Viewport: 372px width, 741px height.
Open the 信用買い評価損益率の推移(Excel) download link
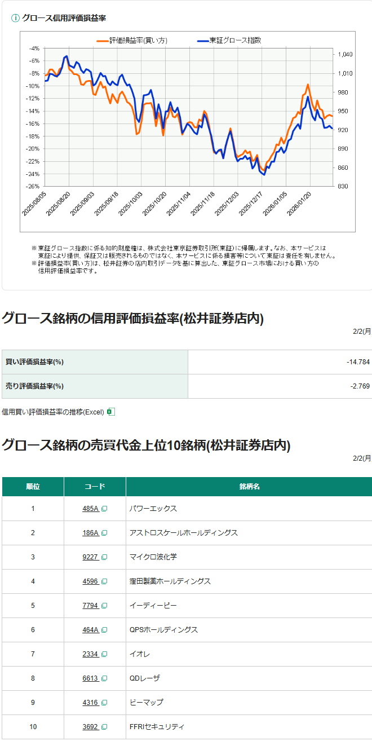pos(53,412)
